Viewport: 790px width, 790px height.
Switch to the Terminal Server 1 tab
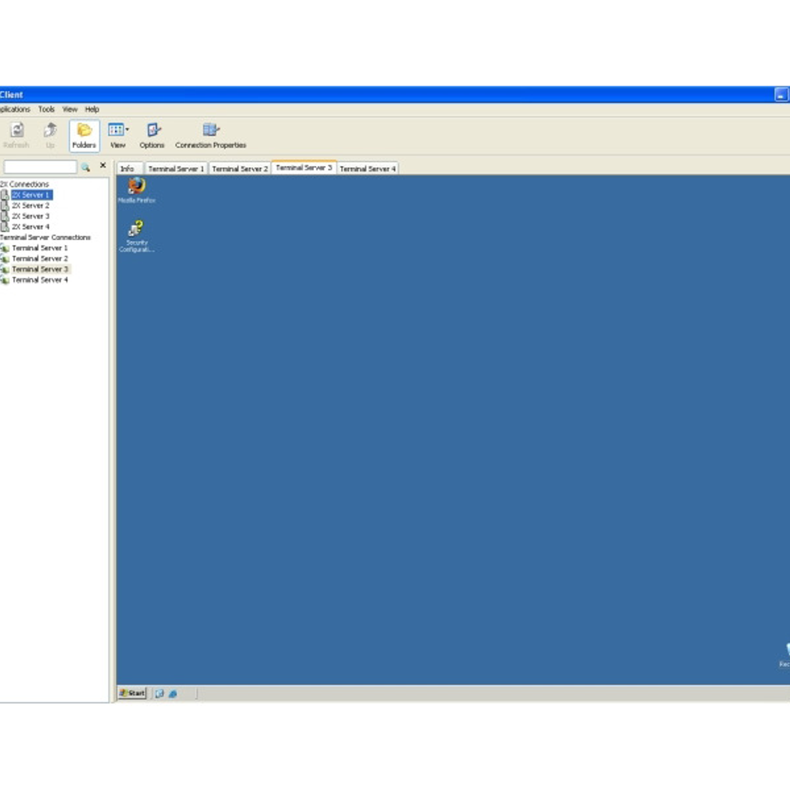[176, 169]
